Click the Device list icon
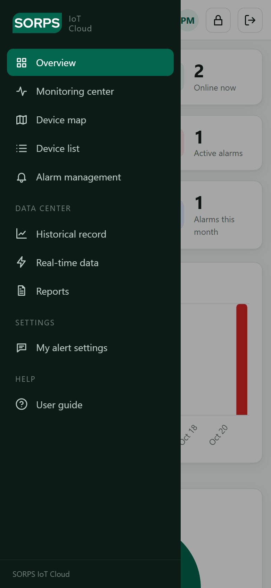Viewport: 271px width, 588px height. [22, 148]
